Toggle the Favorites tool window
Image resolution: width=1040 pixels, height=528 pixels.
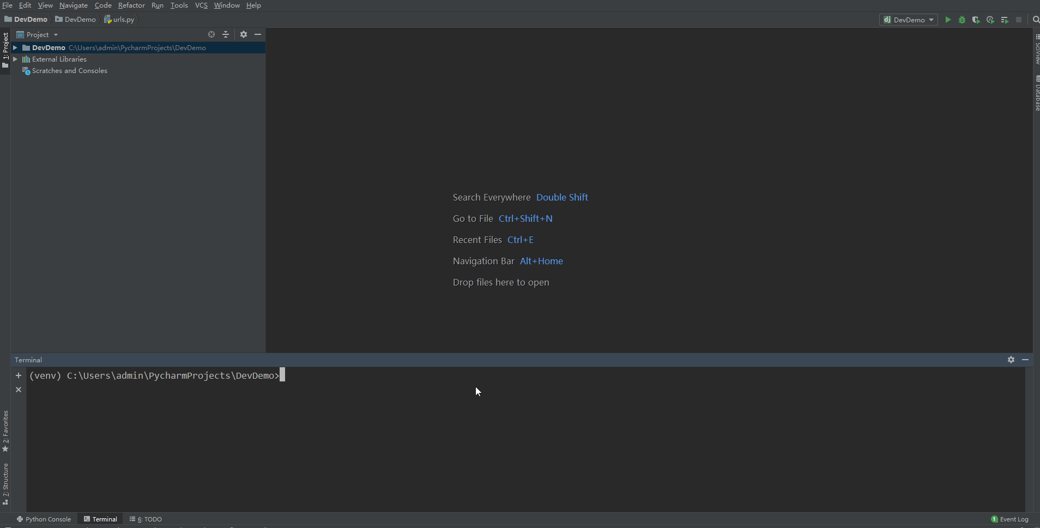(x=5, y=430)
